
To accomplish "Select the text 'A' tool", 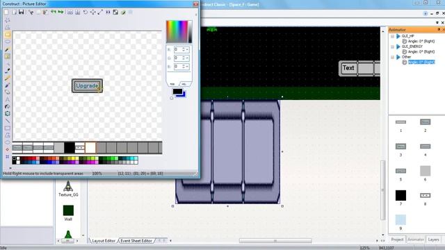I will [8, 99].
